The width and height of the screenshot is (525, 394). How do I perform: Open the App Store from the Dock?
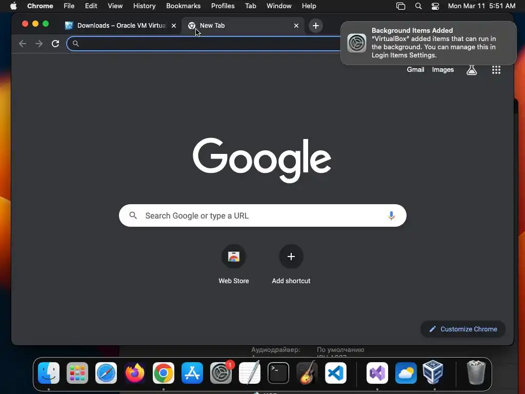pyautogui.click(x=192, y=373)
